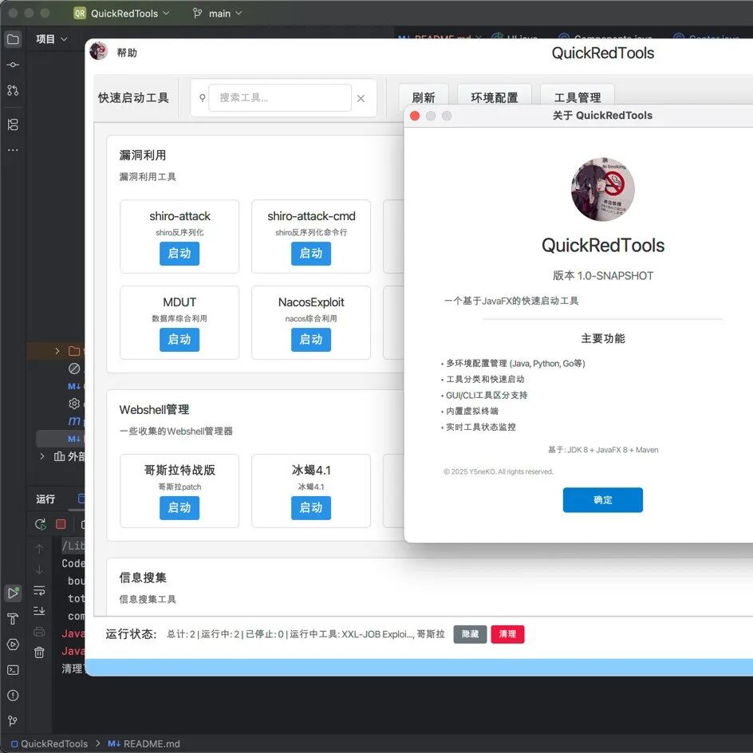
Task: Click the scroll down arrow in Run console
Action: (39, 570)
